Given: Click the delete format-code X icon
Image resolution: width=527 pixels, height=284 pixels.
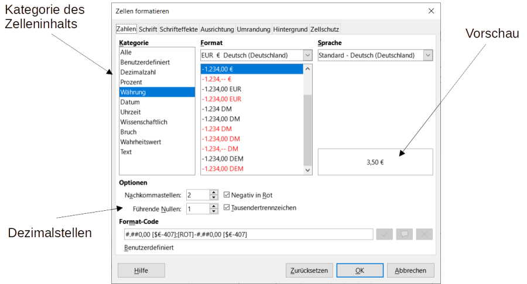Looking at the screenshot, I should [x=424, y=234].
